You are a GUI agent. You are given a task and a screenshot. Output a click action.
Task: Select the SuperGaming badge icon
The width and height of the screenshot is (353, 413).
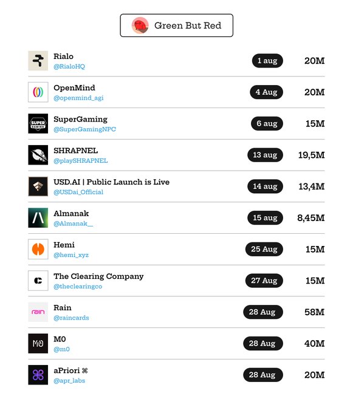point(38,123)
